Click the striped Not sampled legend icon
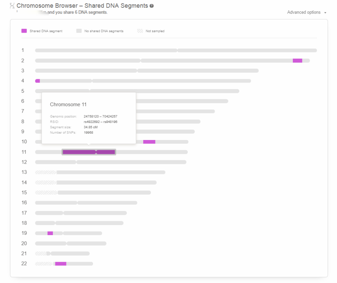Viewport: 337px width, 283px height. tap(140, 31)
